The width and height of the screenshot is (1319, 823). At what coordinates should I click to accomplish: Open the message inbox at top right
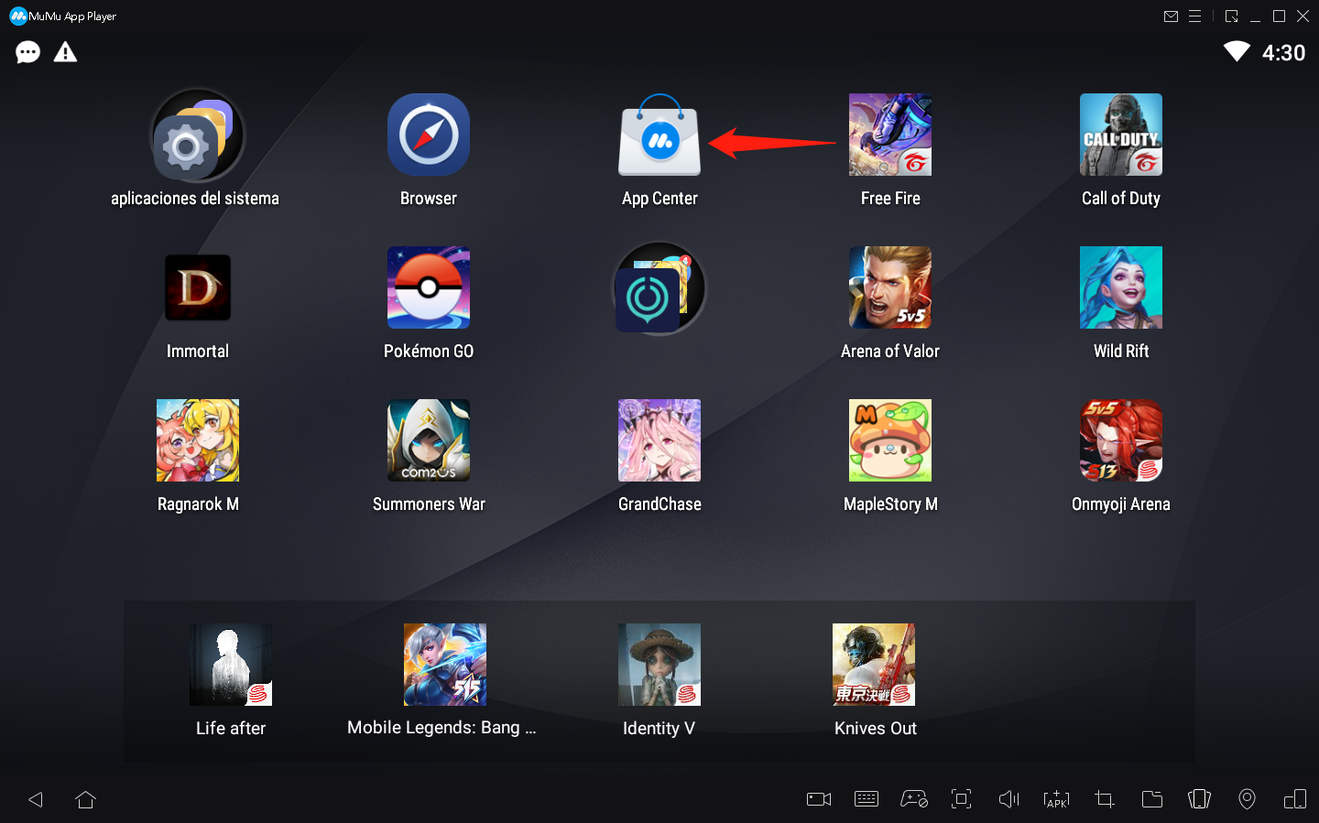point(1171,16)
